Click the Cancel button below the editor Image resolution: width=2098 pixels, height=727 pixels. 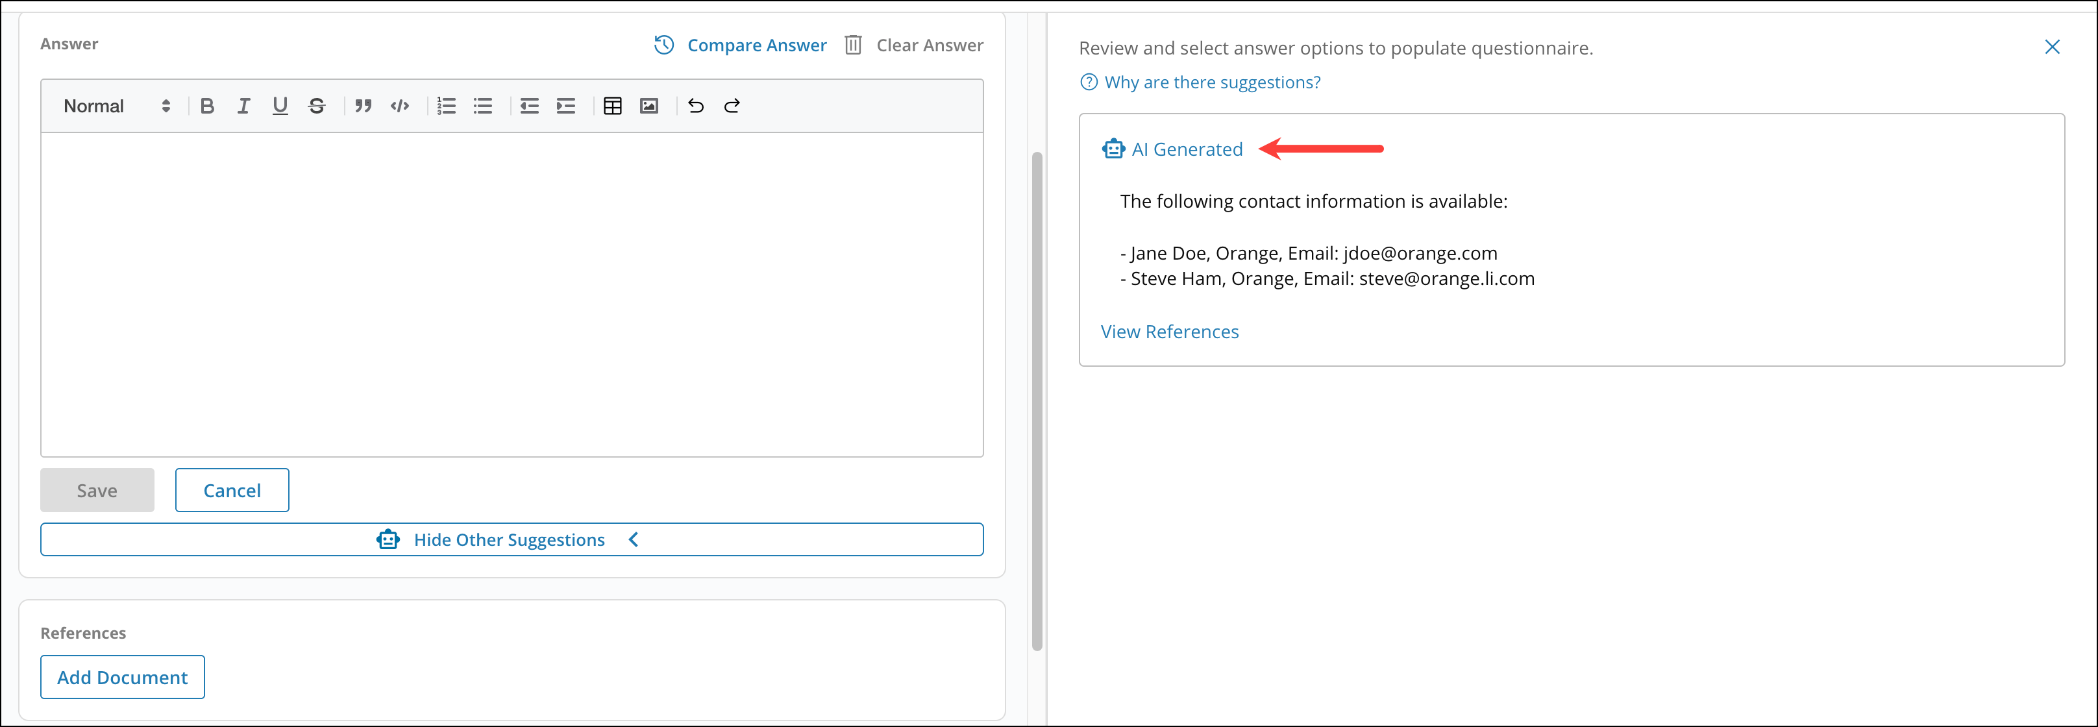(231, 490)
